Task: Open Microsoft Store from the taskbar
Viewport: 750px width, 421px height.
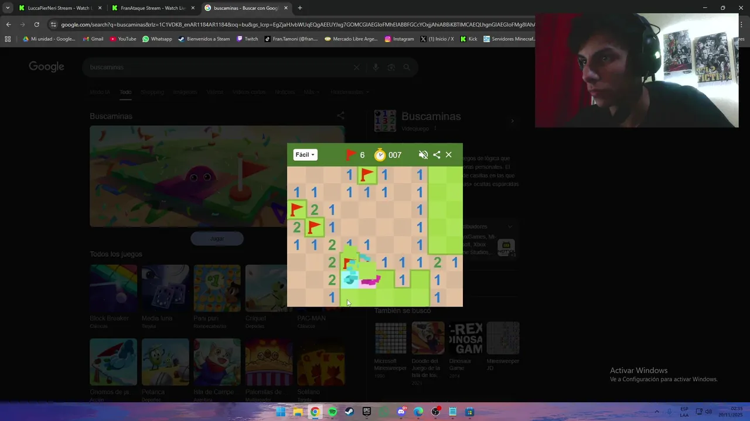Action: coord(470,412)
